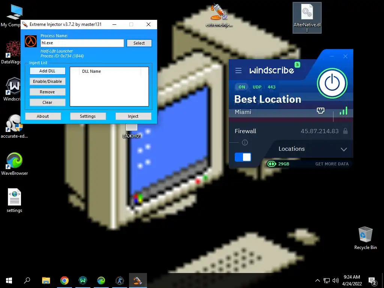Open the Recycle Bin
This screenshot has width=384, height=288.
coord(365,238)
